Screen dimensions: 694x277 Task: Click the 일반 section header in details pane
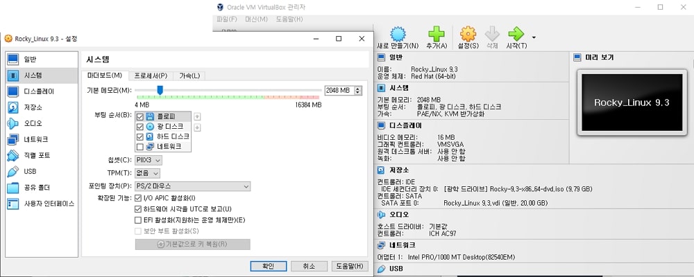[x=396, y=57]
